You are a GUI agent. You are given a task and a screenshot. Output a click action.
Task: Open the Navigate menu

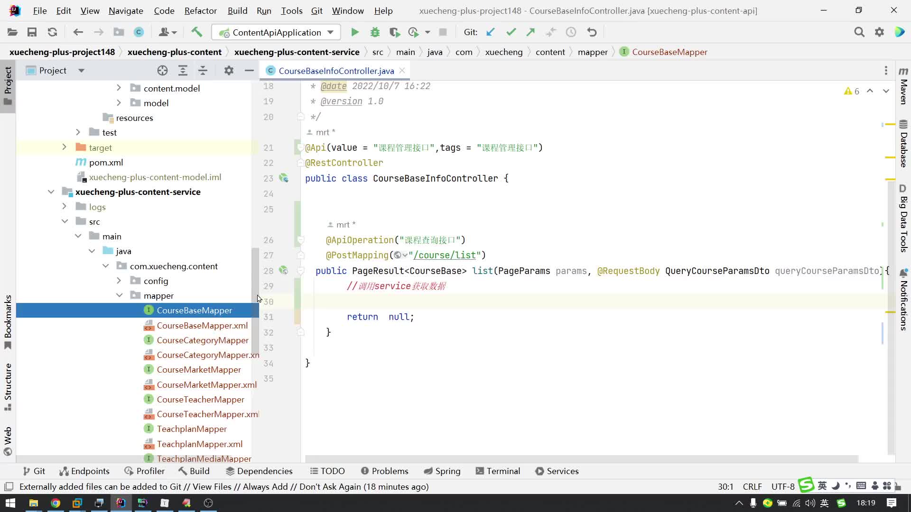126,10
